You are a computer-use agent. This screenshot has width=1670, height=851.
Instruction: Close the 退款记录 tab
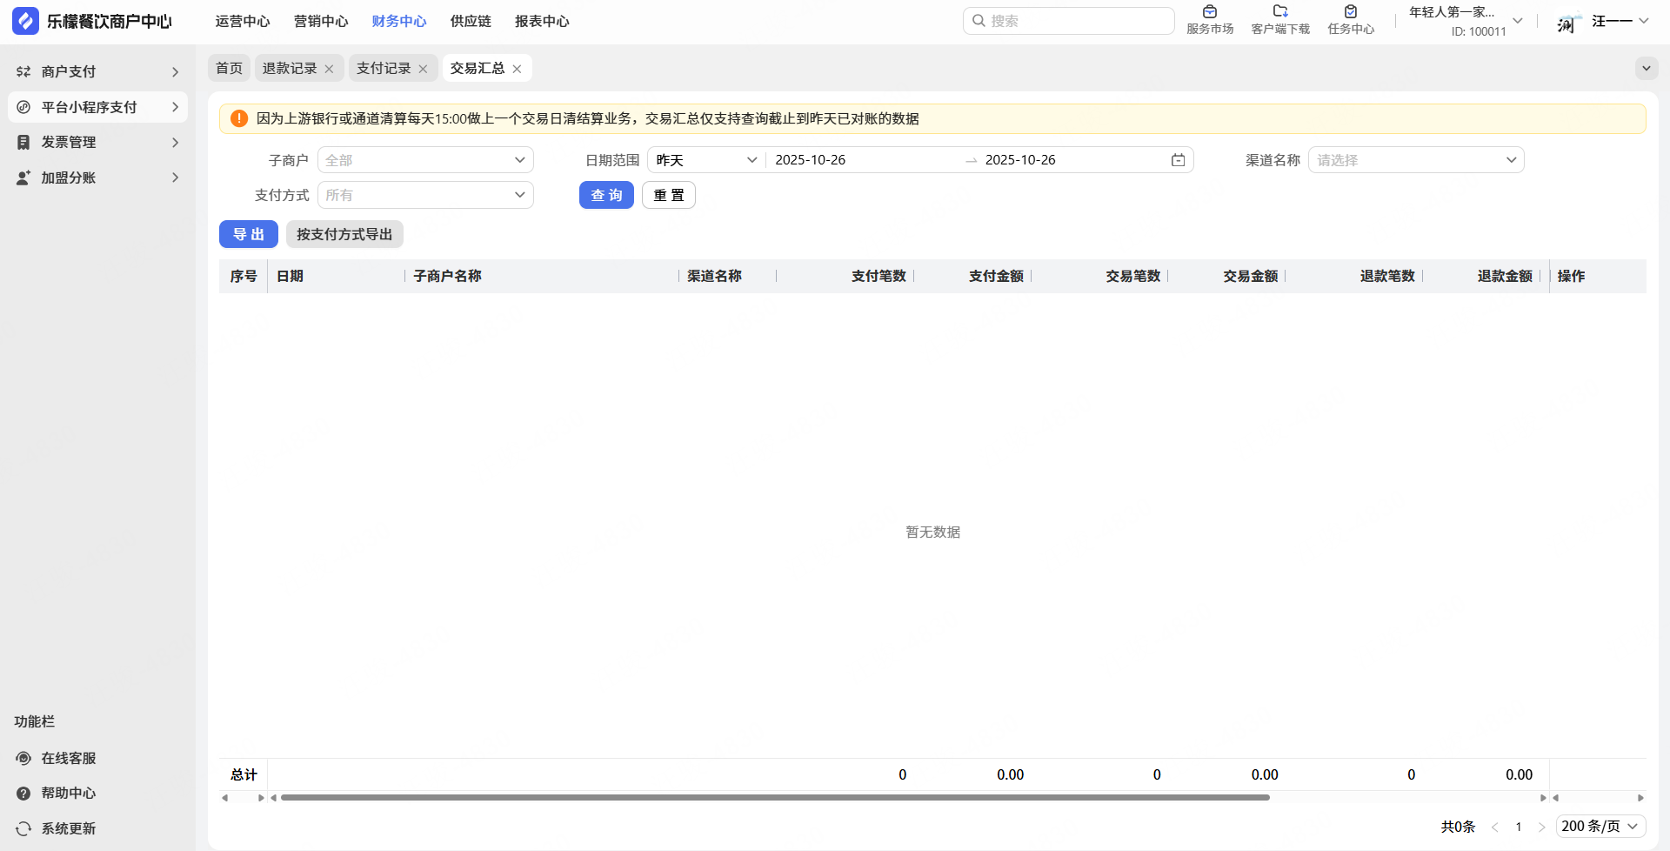tap(329, 69)
